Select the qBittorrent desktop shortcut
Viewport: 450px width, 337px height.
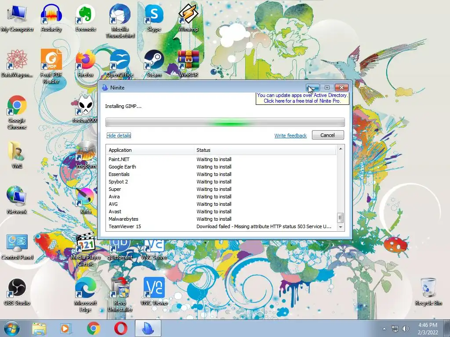pos(120,249)
